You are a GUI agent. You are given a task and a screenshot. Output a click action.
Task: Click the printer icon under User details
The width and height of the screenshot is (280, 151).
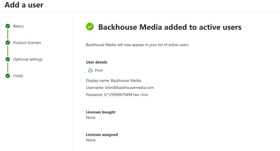91,71
